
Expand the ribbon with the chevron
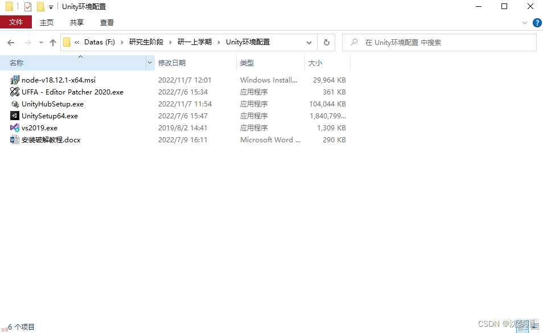(525, 23)
